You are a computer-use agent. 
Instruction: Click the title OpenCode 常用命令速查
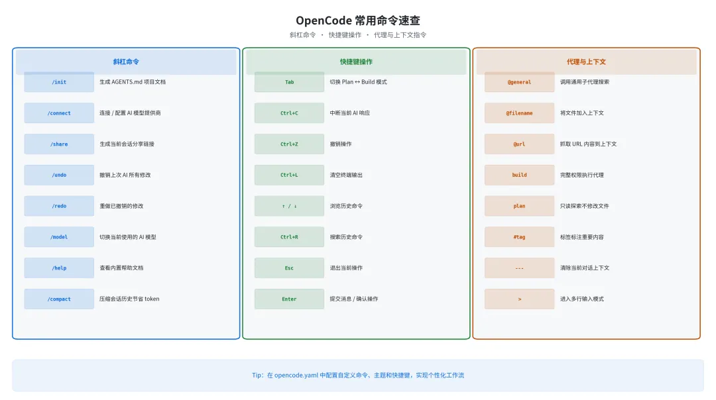[358, 21]
